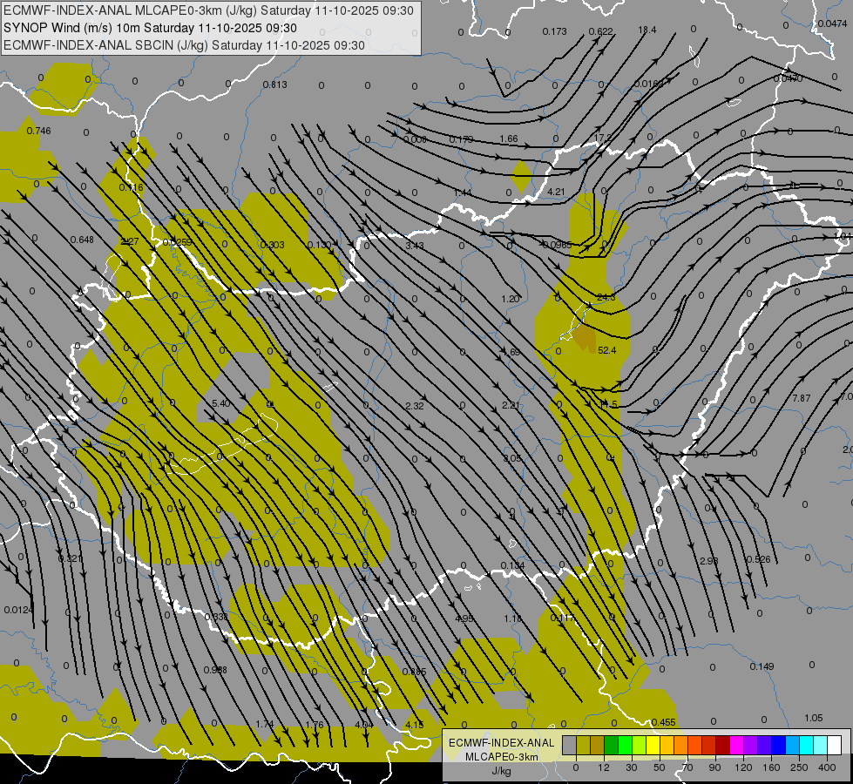Click the 52.4 value on the map
The width and height of the screenshot is (853, 784).
pyautogui.click(x=606, y=350)
